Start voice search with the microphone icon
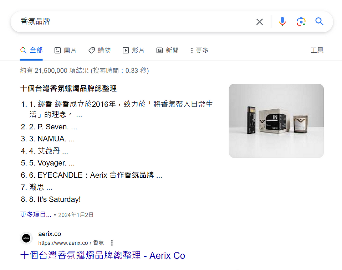The height and width of the screenshot is (270, 342). (x=282, y=22)
